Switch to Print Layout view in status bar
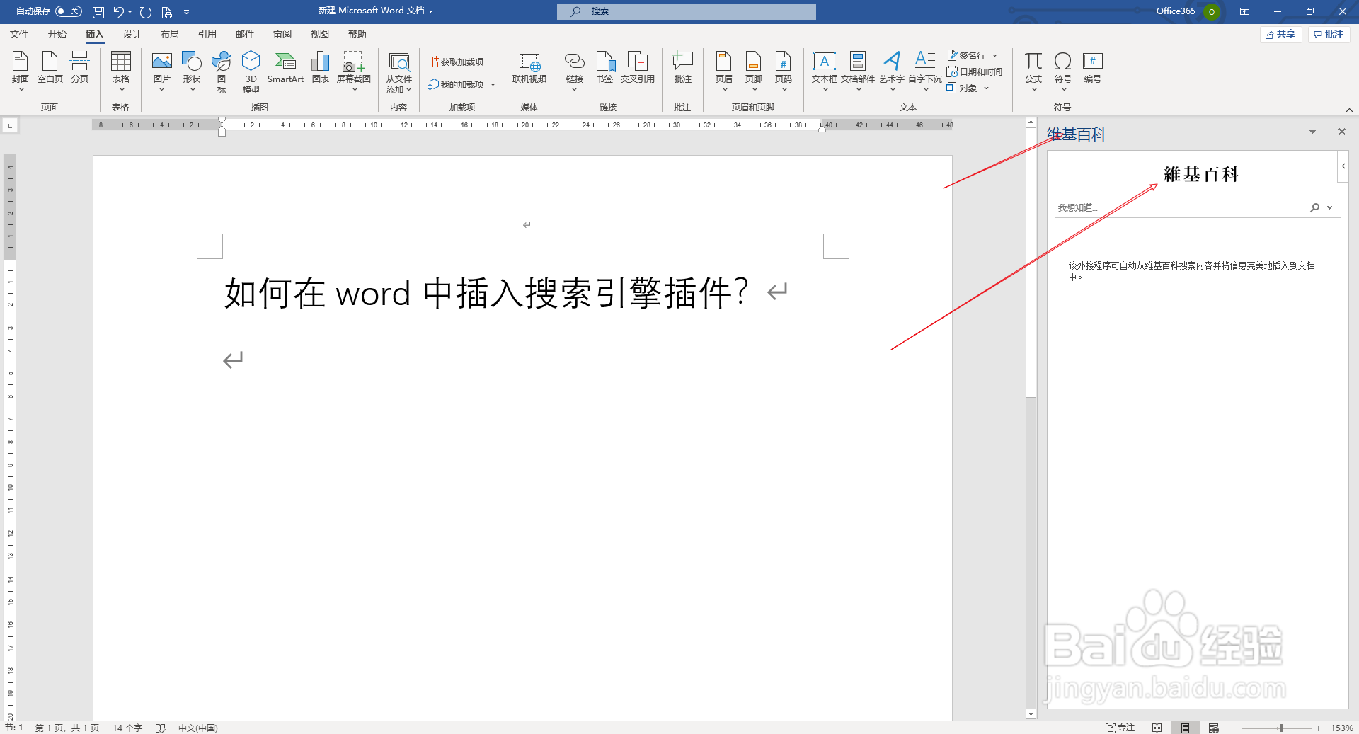The height and width of the screenshot is (734, 1359). point(1185,728)
